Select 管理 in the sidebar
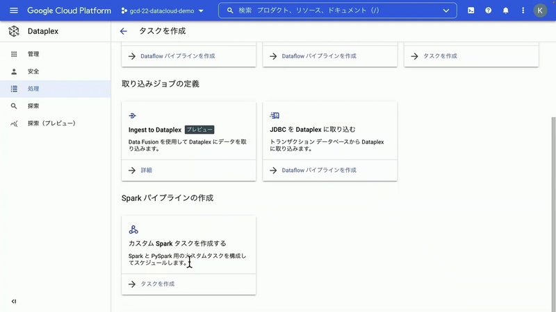 point(56,54)
